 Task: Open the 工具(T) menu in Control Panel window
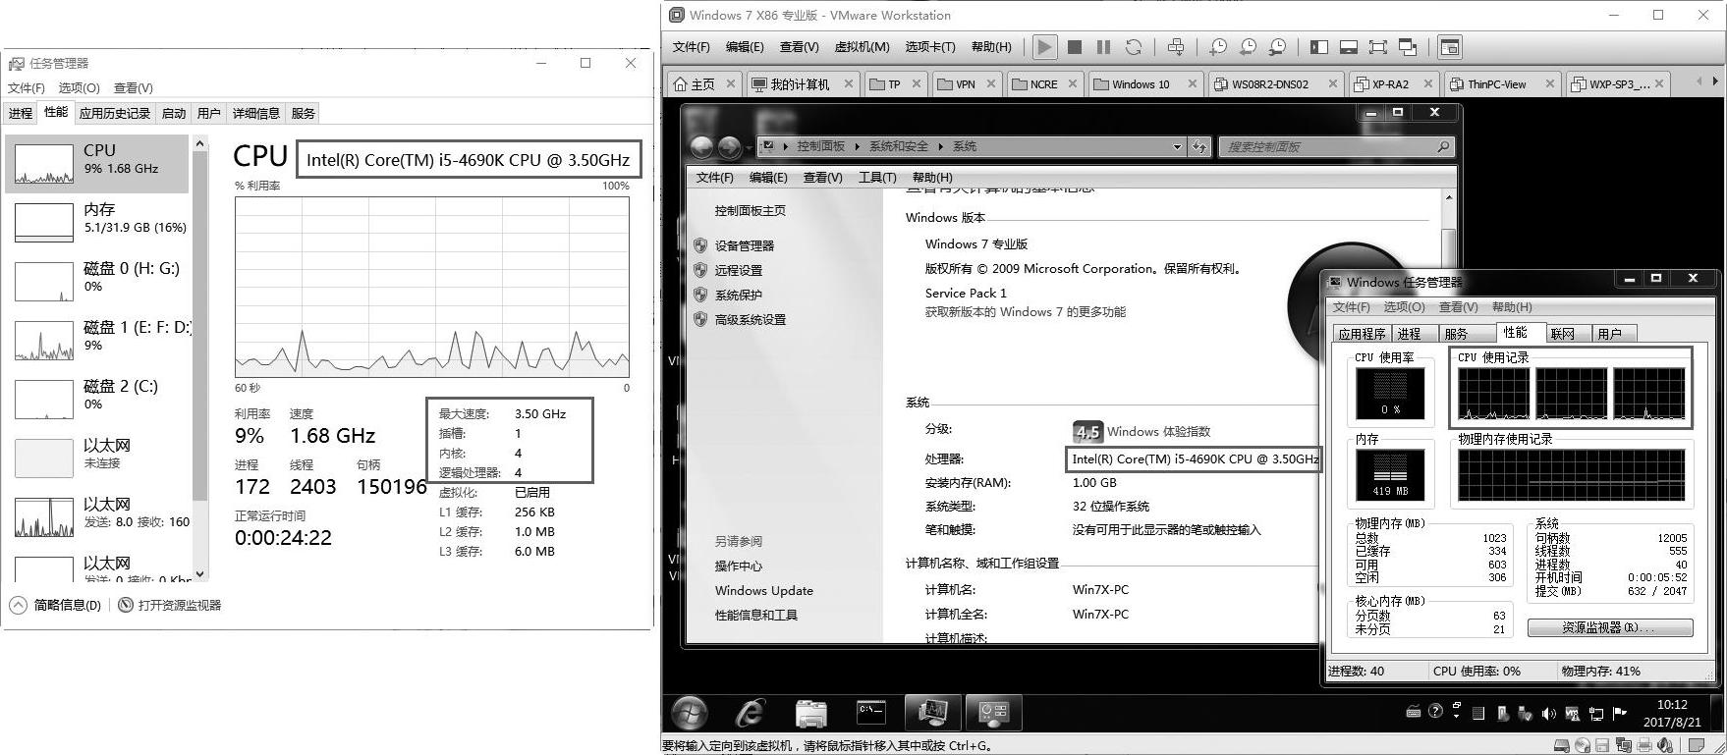click(x=877, y=178)
